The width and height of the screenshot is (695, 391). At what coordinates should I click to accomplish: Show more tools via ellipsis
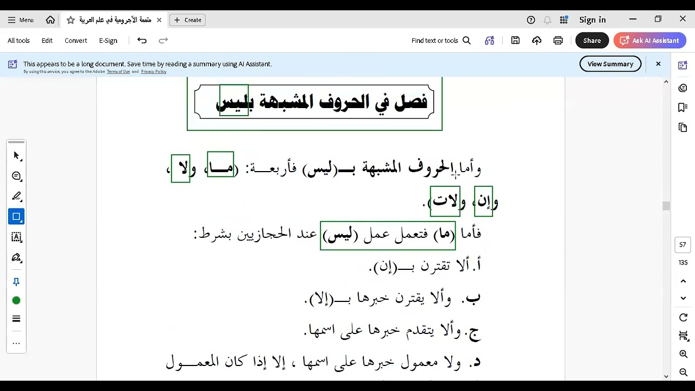(x=16, y=343)
